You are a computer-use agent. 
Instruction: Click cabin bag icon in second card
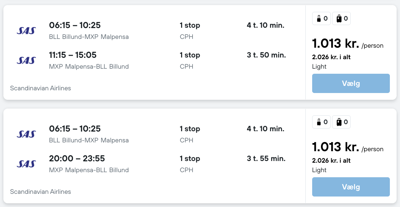[x=319, y=122]
